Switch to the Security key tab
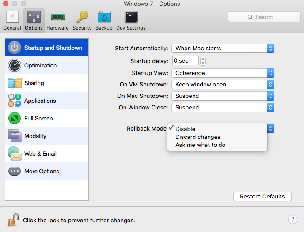304x232 pixels. 82,20
